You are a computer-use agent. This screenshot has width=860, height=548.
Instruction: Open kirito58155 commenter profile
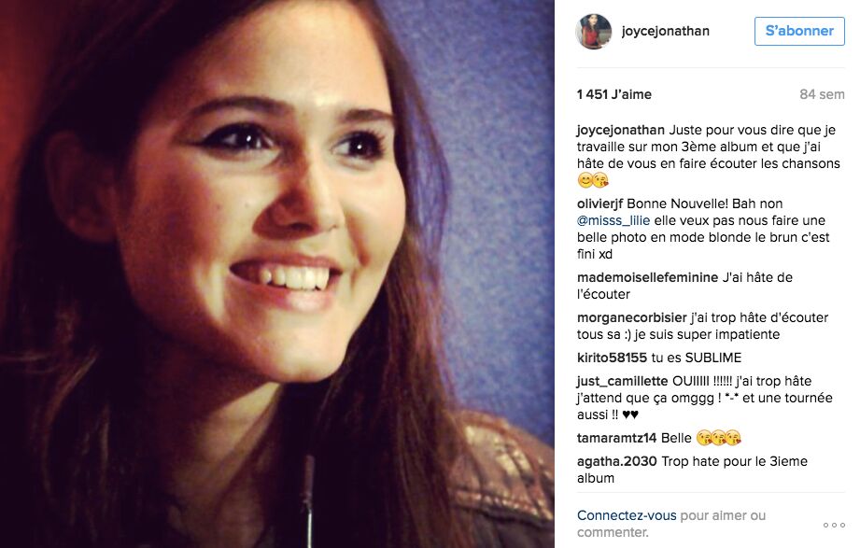[x=612, y=358]
